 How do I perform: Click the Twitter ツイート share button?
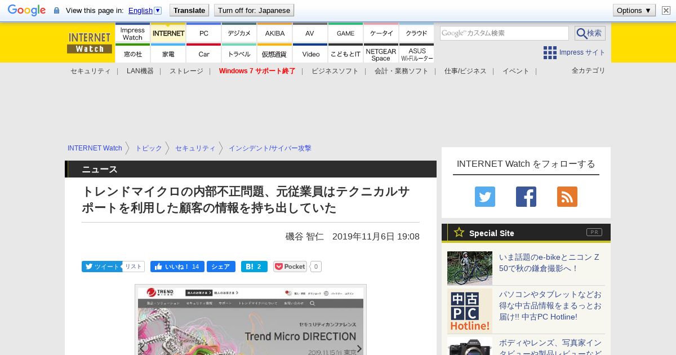(x=101, y=267)
